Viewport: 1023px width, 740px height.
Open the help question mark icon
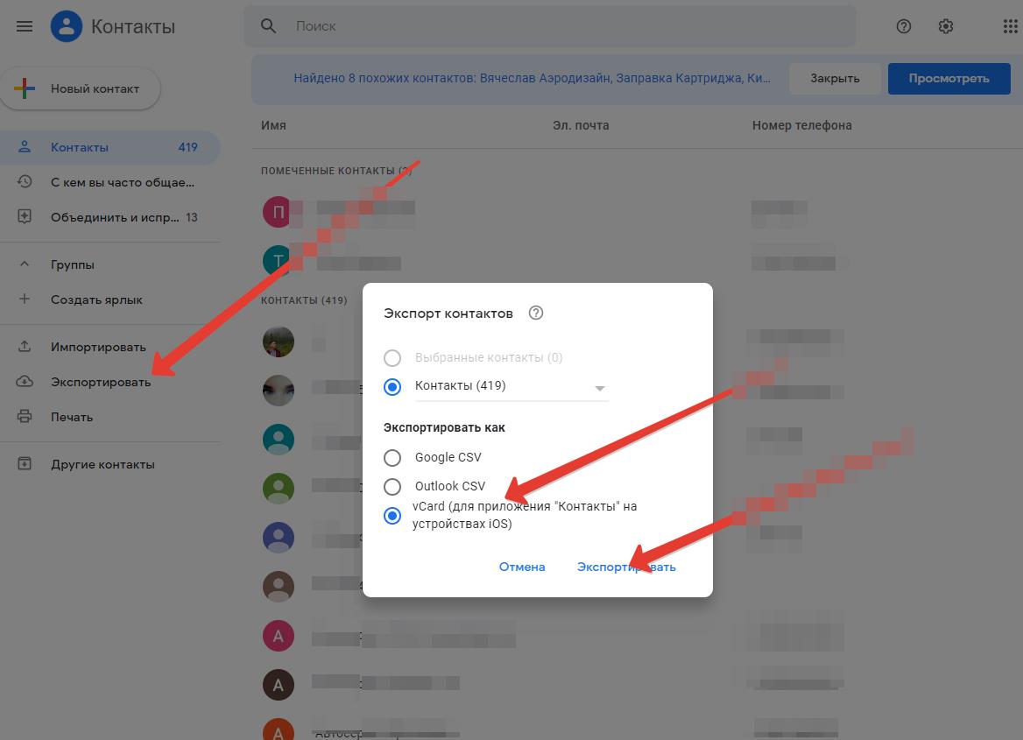904,26
